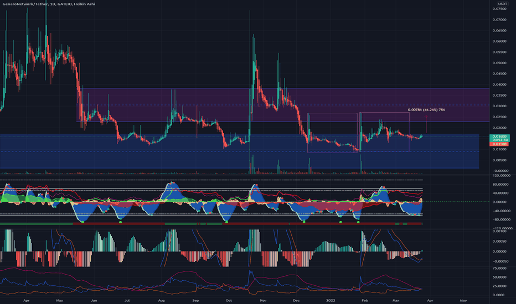Image resolution: width=516 pixels, height=304 pixels.
Task: Click the 75.0000 lower indicator scale label
Action: (498, 268)
